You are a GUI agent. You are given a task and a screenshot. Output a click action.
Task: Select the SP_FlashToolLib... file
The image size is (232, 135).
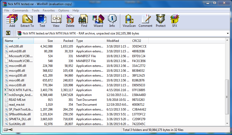(x=21, y=109)
